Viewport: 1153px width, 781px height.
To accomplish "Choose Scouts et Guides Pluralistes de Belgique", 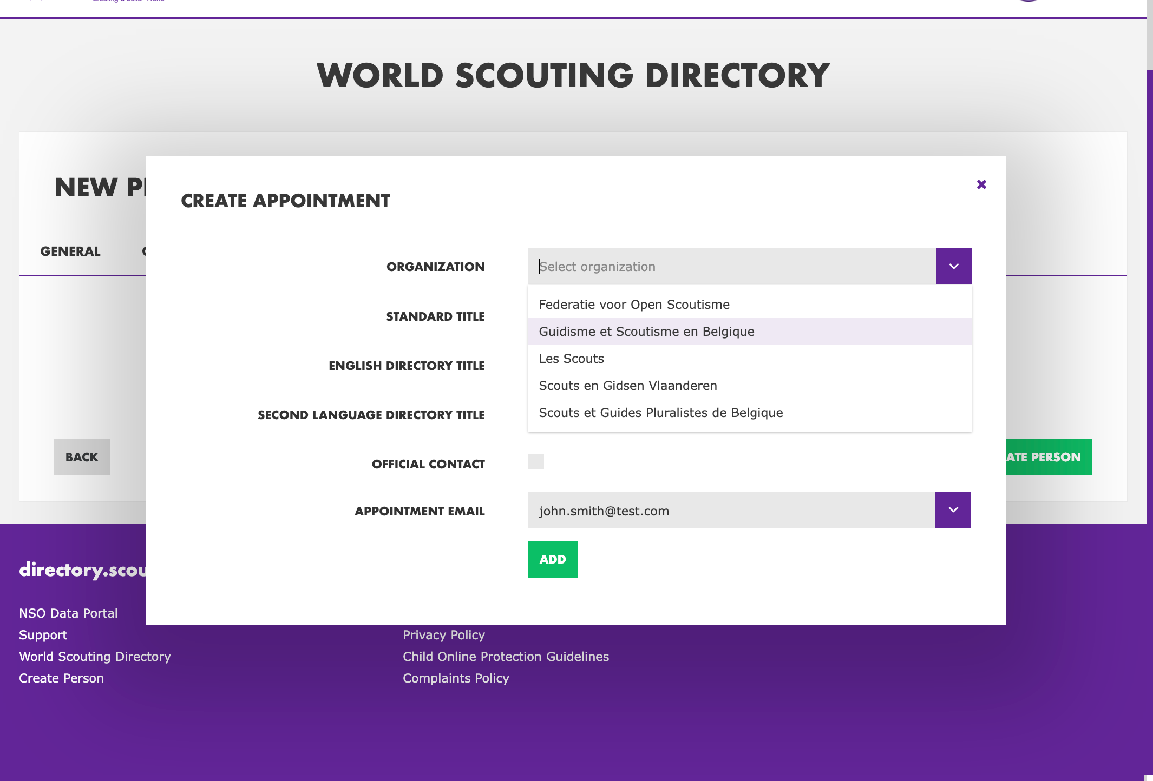I will click(750, 413).
